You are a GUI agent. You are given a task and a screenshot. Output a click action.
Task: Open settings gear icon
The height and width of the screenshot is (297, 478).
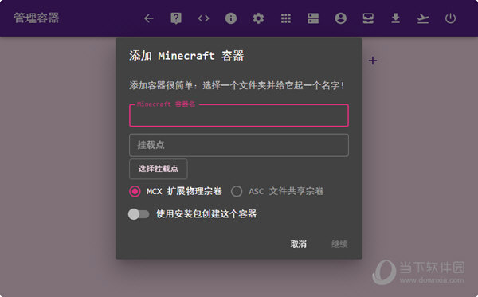[x=258, y=18]
